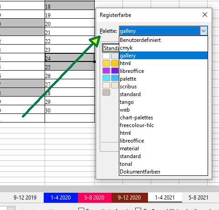Select the tango palette
Viewport: 219px width, 210px height.
pos(163,102)
